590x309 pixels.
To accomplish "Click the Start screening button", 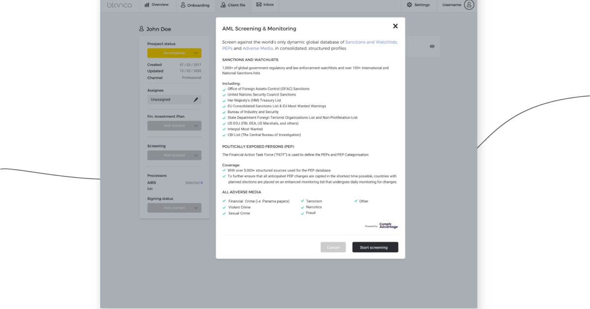I will 375,247.
